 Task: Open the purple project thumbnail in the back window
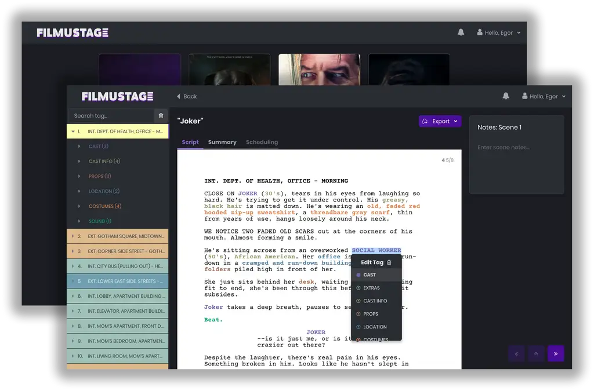(140, 70)
